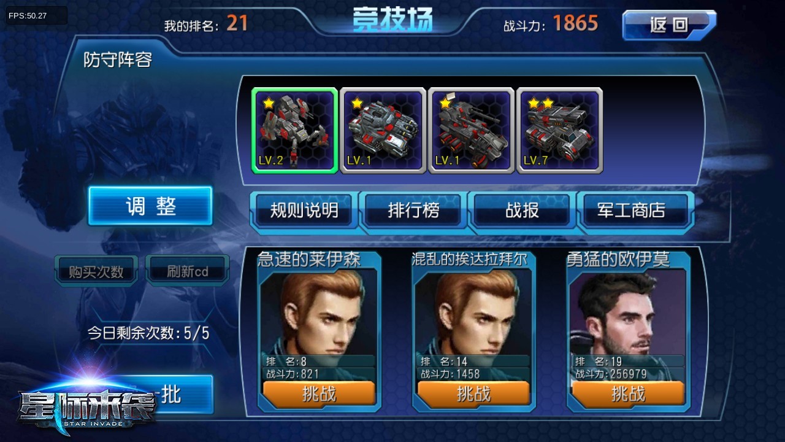785x442 pixels.
Task: Open the 军工商店 military shop tab
Action: click(632, 211)
